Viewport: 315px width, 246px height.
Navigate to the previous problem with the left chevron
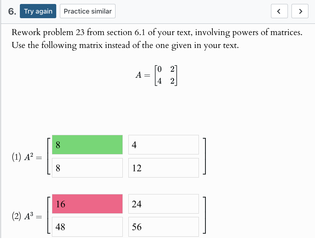279,11
